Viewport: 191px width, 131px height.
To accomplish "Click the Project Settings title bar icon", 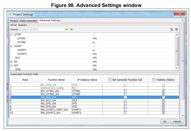I will click(10, 14).
